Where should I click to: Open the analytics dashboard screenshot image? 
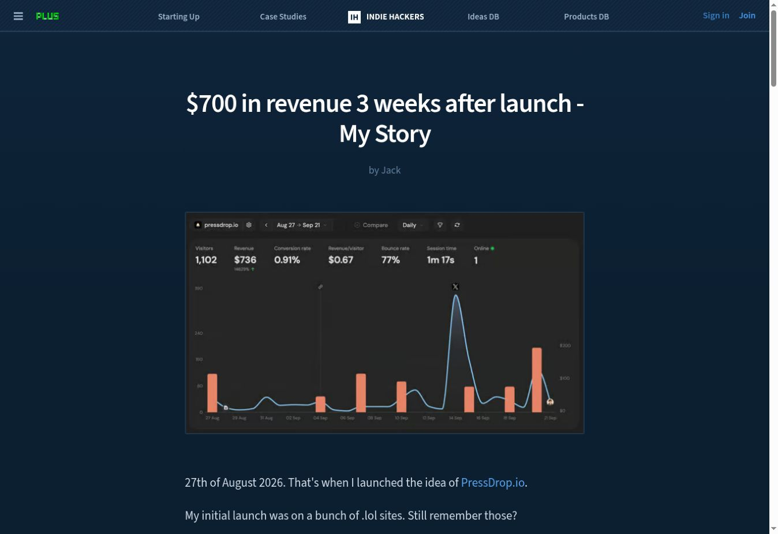point(385,323)
